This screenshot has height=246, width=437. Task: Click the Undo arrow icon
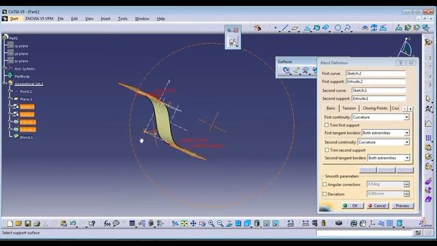point(73,223)
